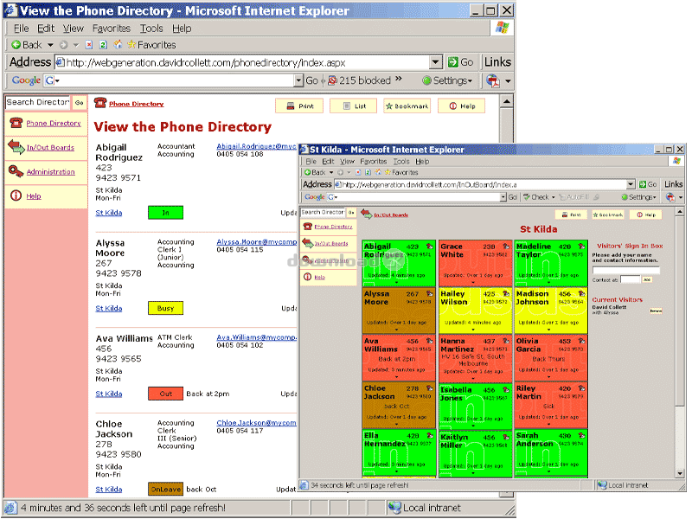Click the phone icon on Grace White card
The height and width of the screenshot is (519, 692).
(506, 246)
